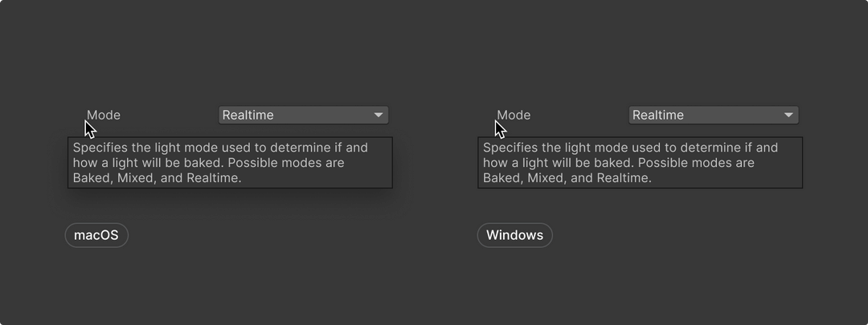Click the dropdown arrow in the macOS Mode field

pos(379,116)
